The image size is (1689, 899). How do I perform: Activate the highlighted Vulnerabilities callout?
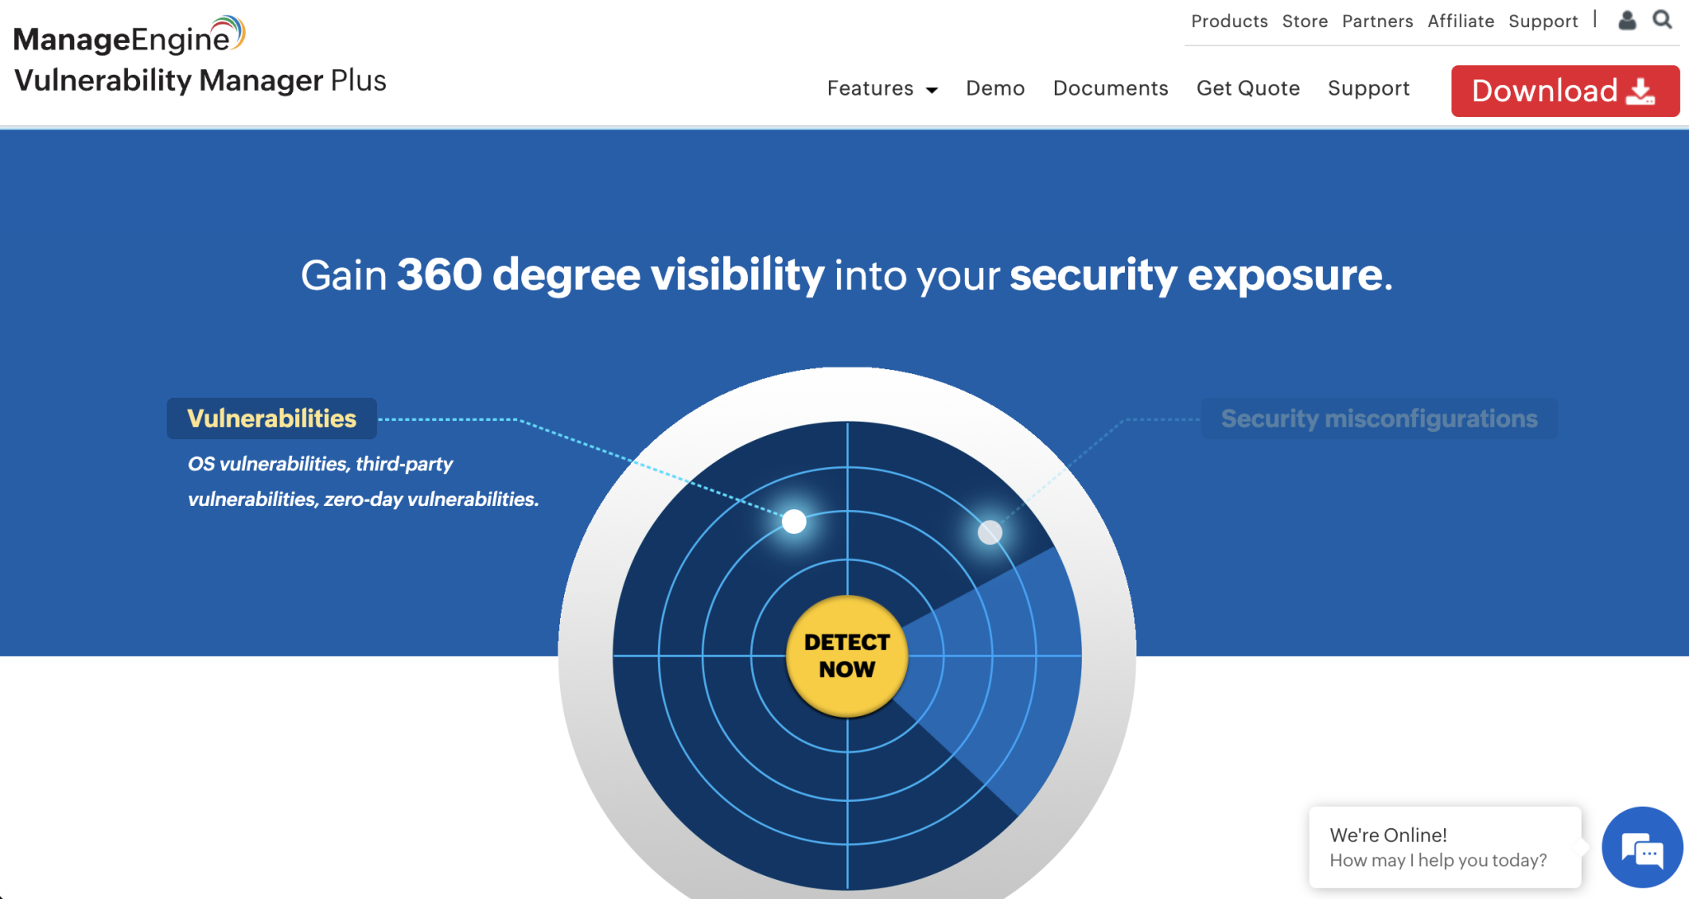(271, 418)
